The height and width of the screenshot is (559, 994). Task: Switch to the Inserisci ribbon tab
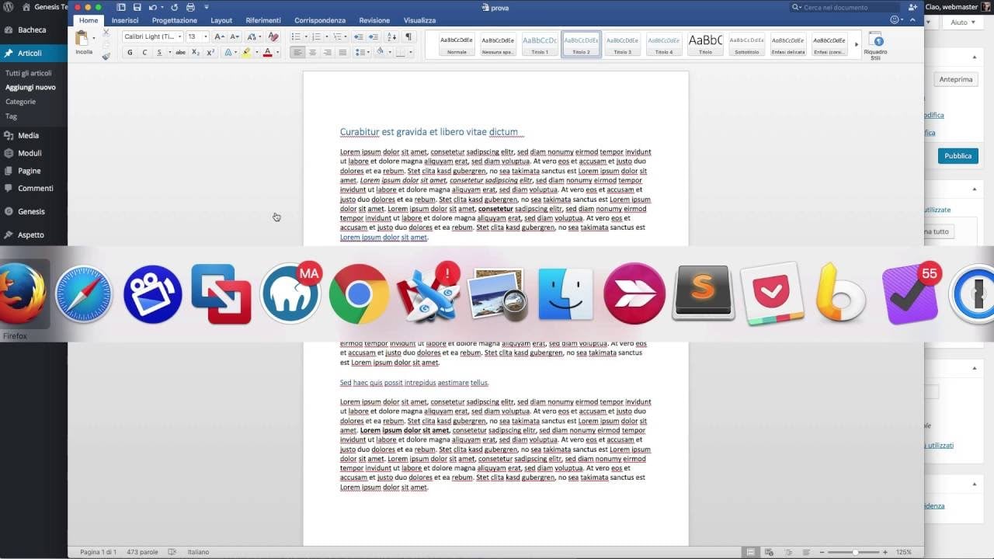pyautogui.click(x=125, y=20)
